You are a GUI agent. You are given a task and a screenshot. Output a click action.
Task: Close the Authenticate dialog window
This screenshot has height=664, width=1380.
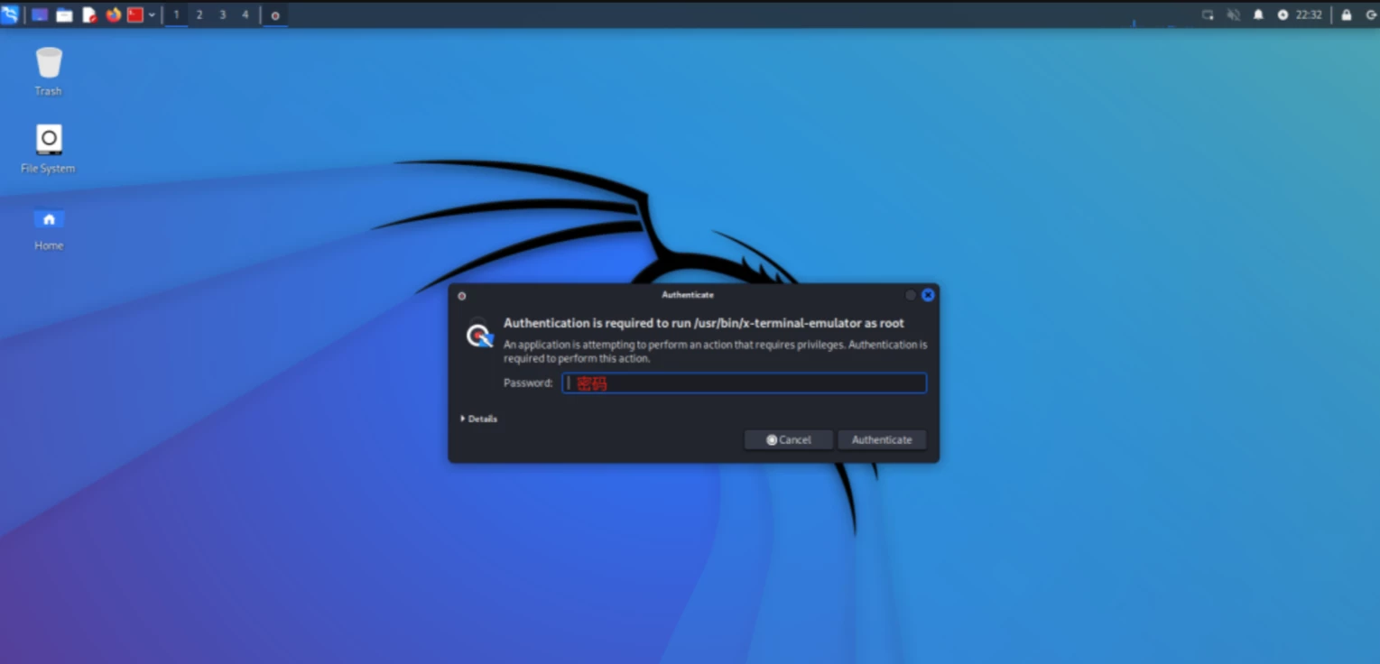click(928, 295)
